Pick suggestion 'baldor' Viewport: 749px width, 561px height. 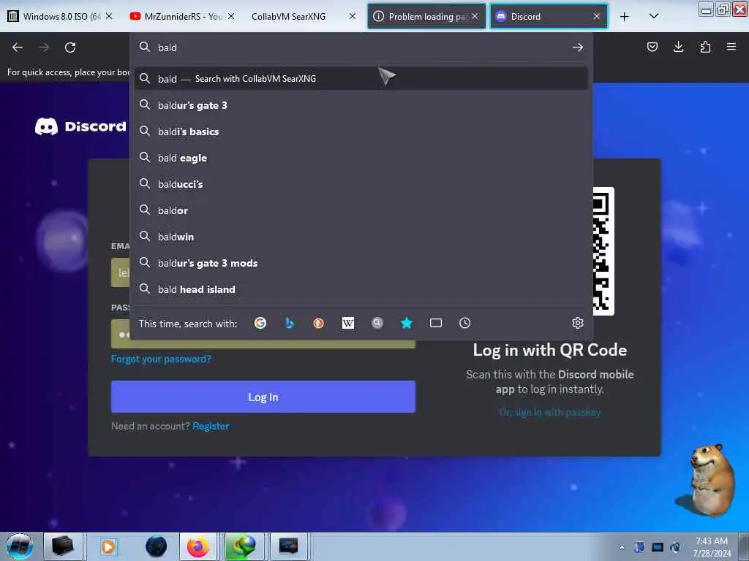point(361,210)
